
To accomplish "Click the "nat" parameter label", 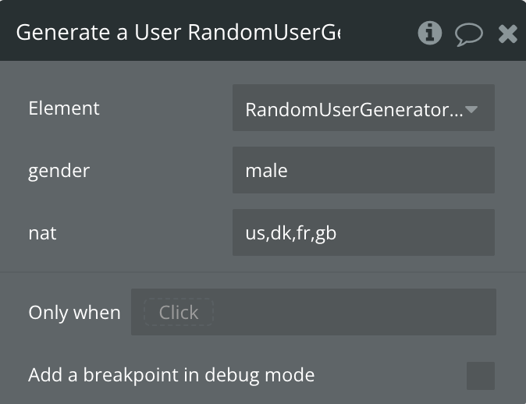I will 43,232.
